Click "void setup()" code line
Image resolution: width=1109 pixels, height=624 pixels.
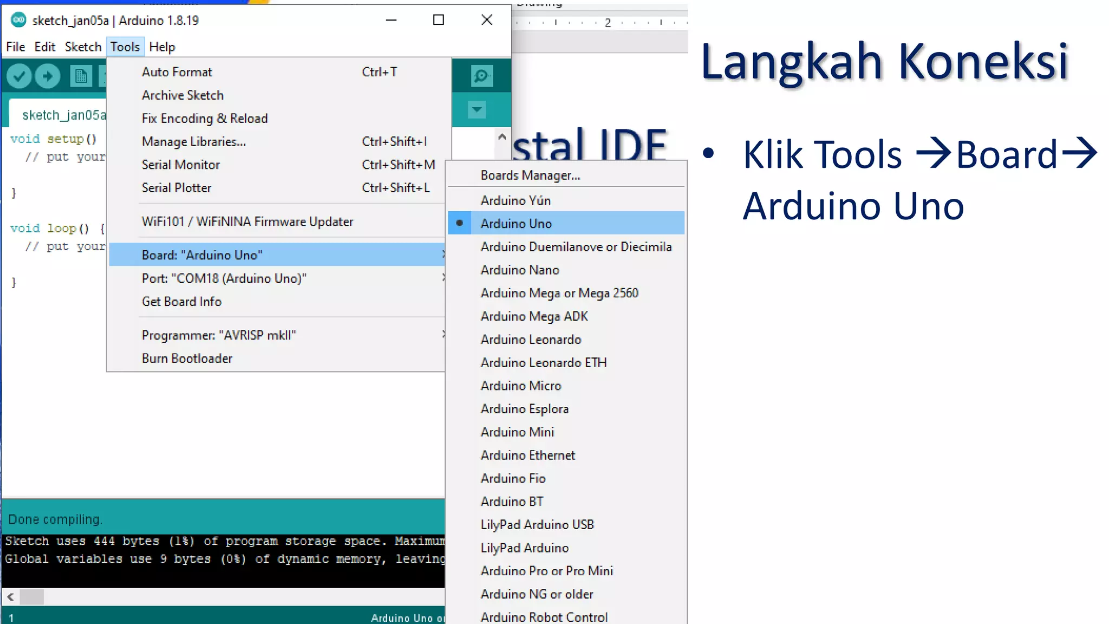[x=53, y=139]
